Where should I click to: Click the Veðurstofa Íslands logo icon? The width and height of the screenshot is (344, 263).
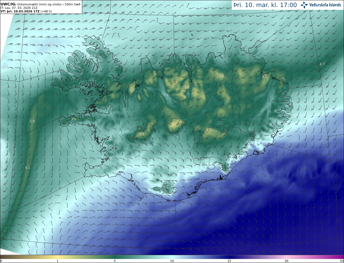tap(304, 5)
